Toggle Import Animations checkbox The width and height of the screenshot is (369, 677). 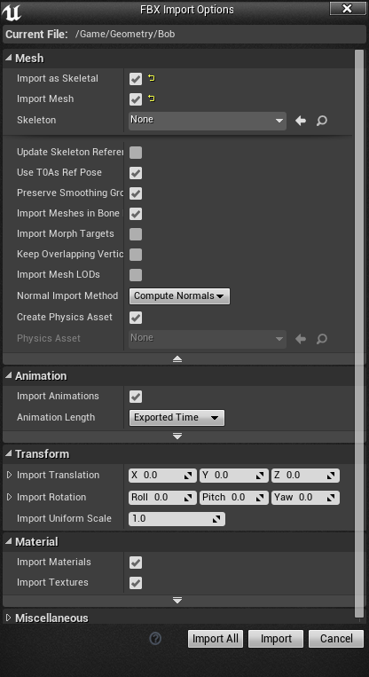point(136,397)
